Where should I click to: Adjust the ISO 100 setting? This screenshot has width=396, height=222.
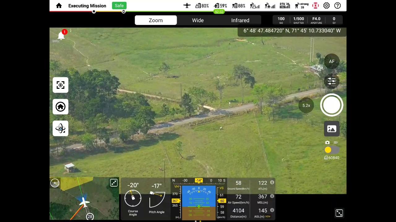pyautogui.click(x=281, y=20)
